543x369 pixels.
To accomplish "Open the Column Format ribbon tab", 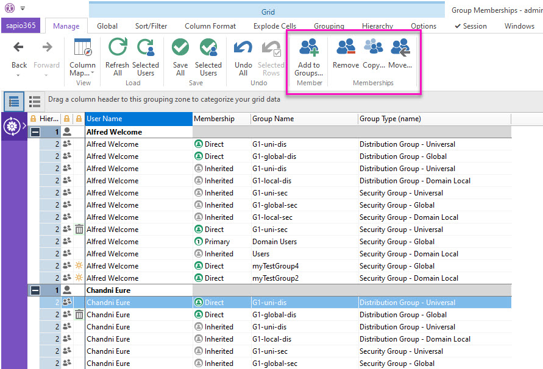I will point(210,26).
